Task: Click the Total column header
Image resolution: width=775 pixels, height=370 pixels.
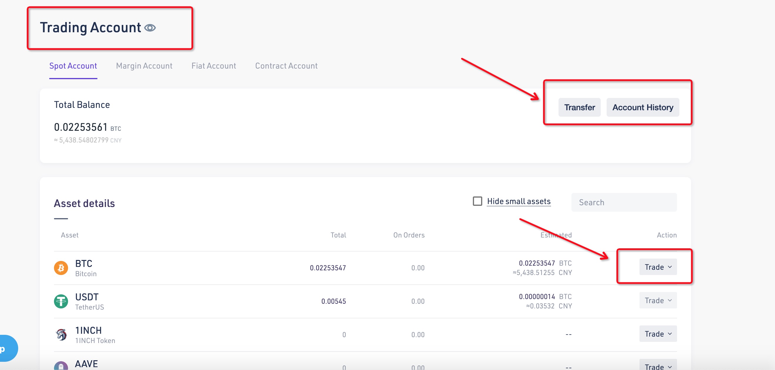Action: pyautogui.click(x=338, y=235)
